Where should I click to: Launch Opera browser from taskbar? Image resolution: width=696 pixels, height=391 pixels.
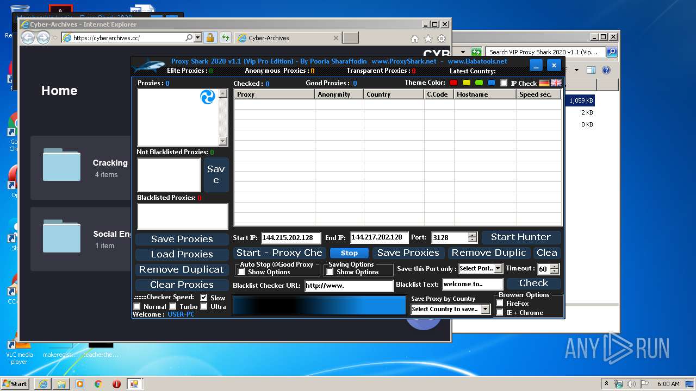(x=116, y=384)
